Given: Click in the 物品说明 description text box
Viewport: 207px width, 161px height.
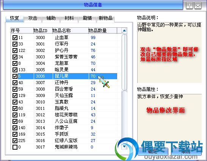Looking at the screenshot, I should [169, 53].
